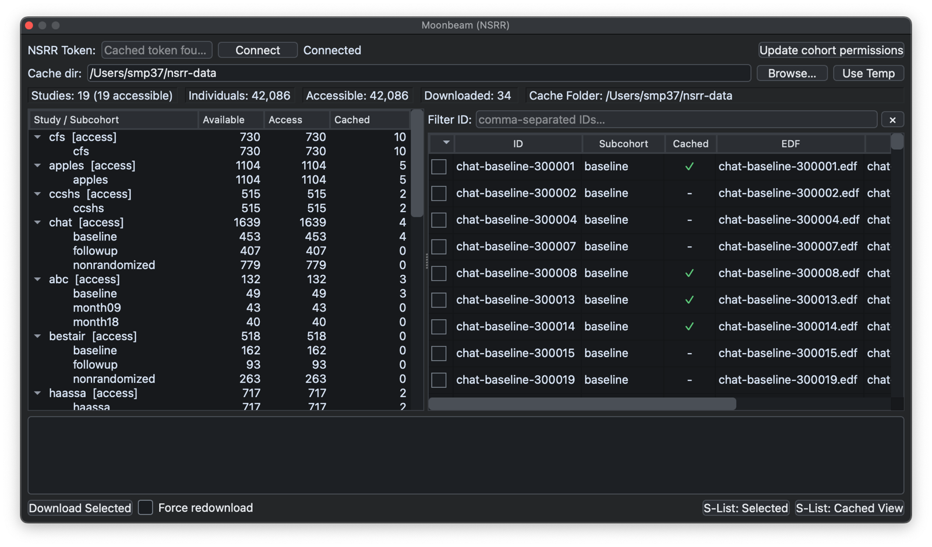Enable the Force redownload checkbox
Viewport: 932px width, 547px height.
[146, 507]
